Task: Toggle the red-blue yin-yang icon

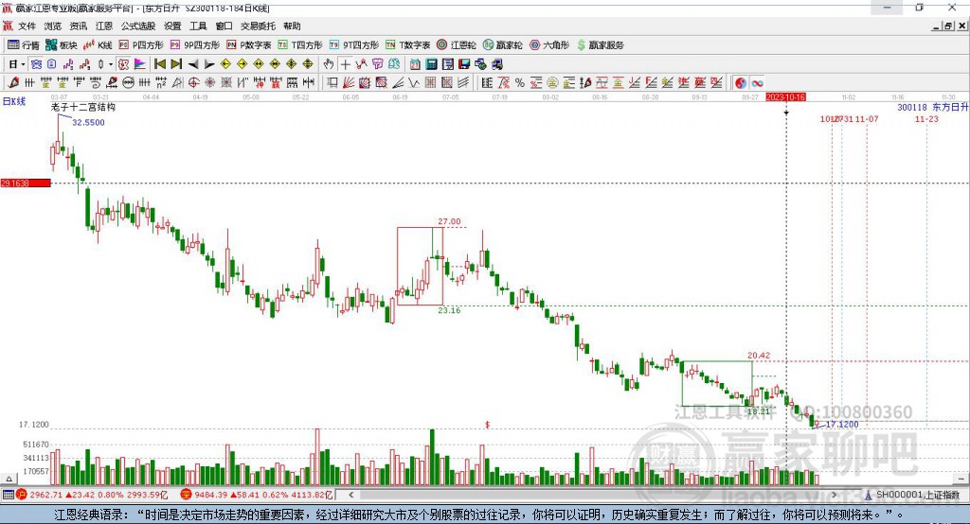Action: tap(741, 83)
